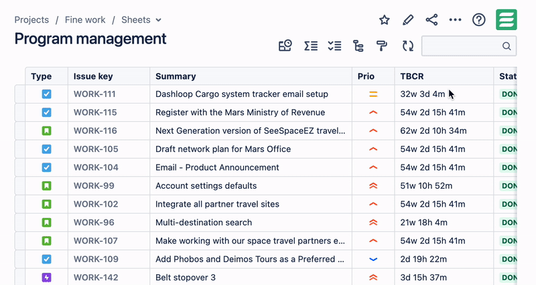Click task type icon for WORK-111
Image resolution: width=536 pixels, height=285 pixels.
pos(46,94)
